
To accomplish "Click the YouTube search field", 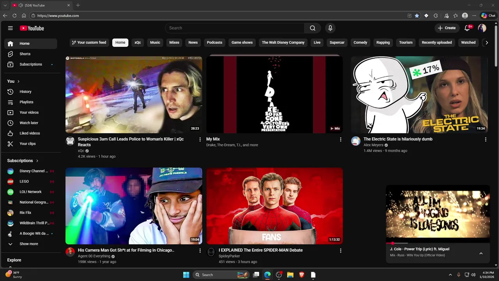I will [235, 28].
